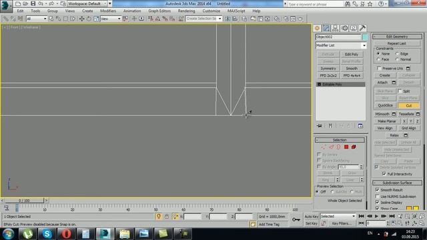Image resolution: width=427 pixels, height=240 pixels.
Task: Open the Graph Editors menu
Action: point(159,11)
